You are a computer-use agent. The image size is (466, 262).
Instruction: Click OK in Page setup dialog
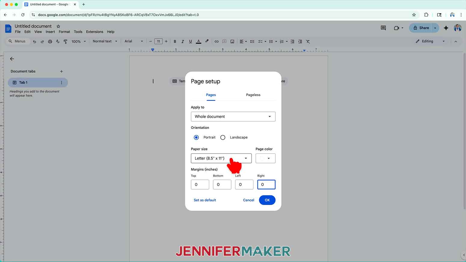(x=267, y=200)
